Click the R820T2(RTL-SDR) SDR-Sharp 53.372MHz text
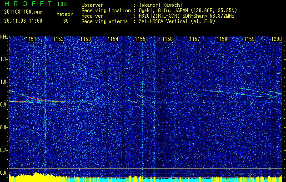The height and width of the screenshot is (182, 286). click(x=186, y=16)
